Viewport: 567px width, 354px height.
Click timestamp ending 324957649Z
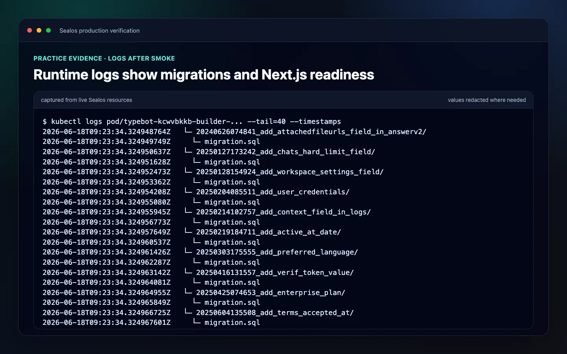tap(107, 232)
